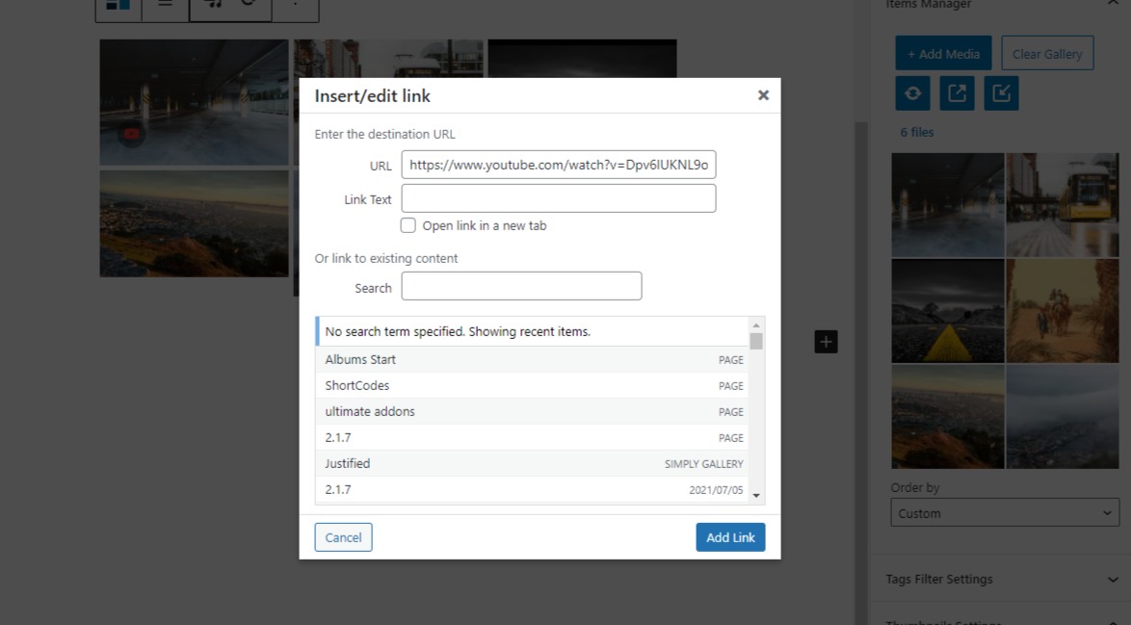This screenshot has width=1131, height=625.
Task: Cancel the link dialog
Action: [x=343, y=537]
